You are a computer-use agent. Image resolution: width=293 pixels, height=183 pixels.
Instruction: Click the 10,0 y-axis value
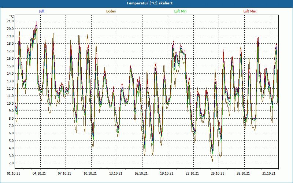(11, 103)
